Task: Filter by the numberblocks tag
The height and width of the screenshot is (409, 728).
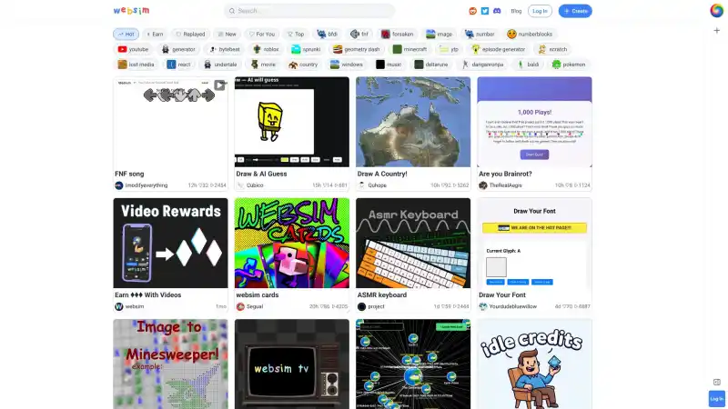Action: pyautogui.click(x=530, y=35)
